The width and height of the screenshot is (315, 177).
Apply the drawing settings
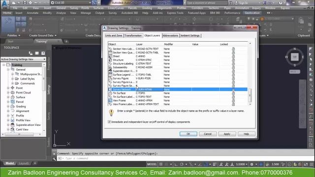click(227, 134)
